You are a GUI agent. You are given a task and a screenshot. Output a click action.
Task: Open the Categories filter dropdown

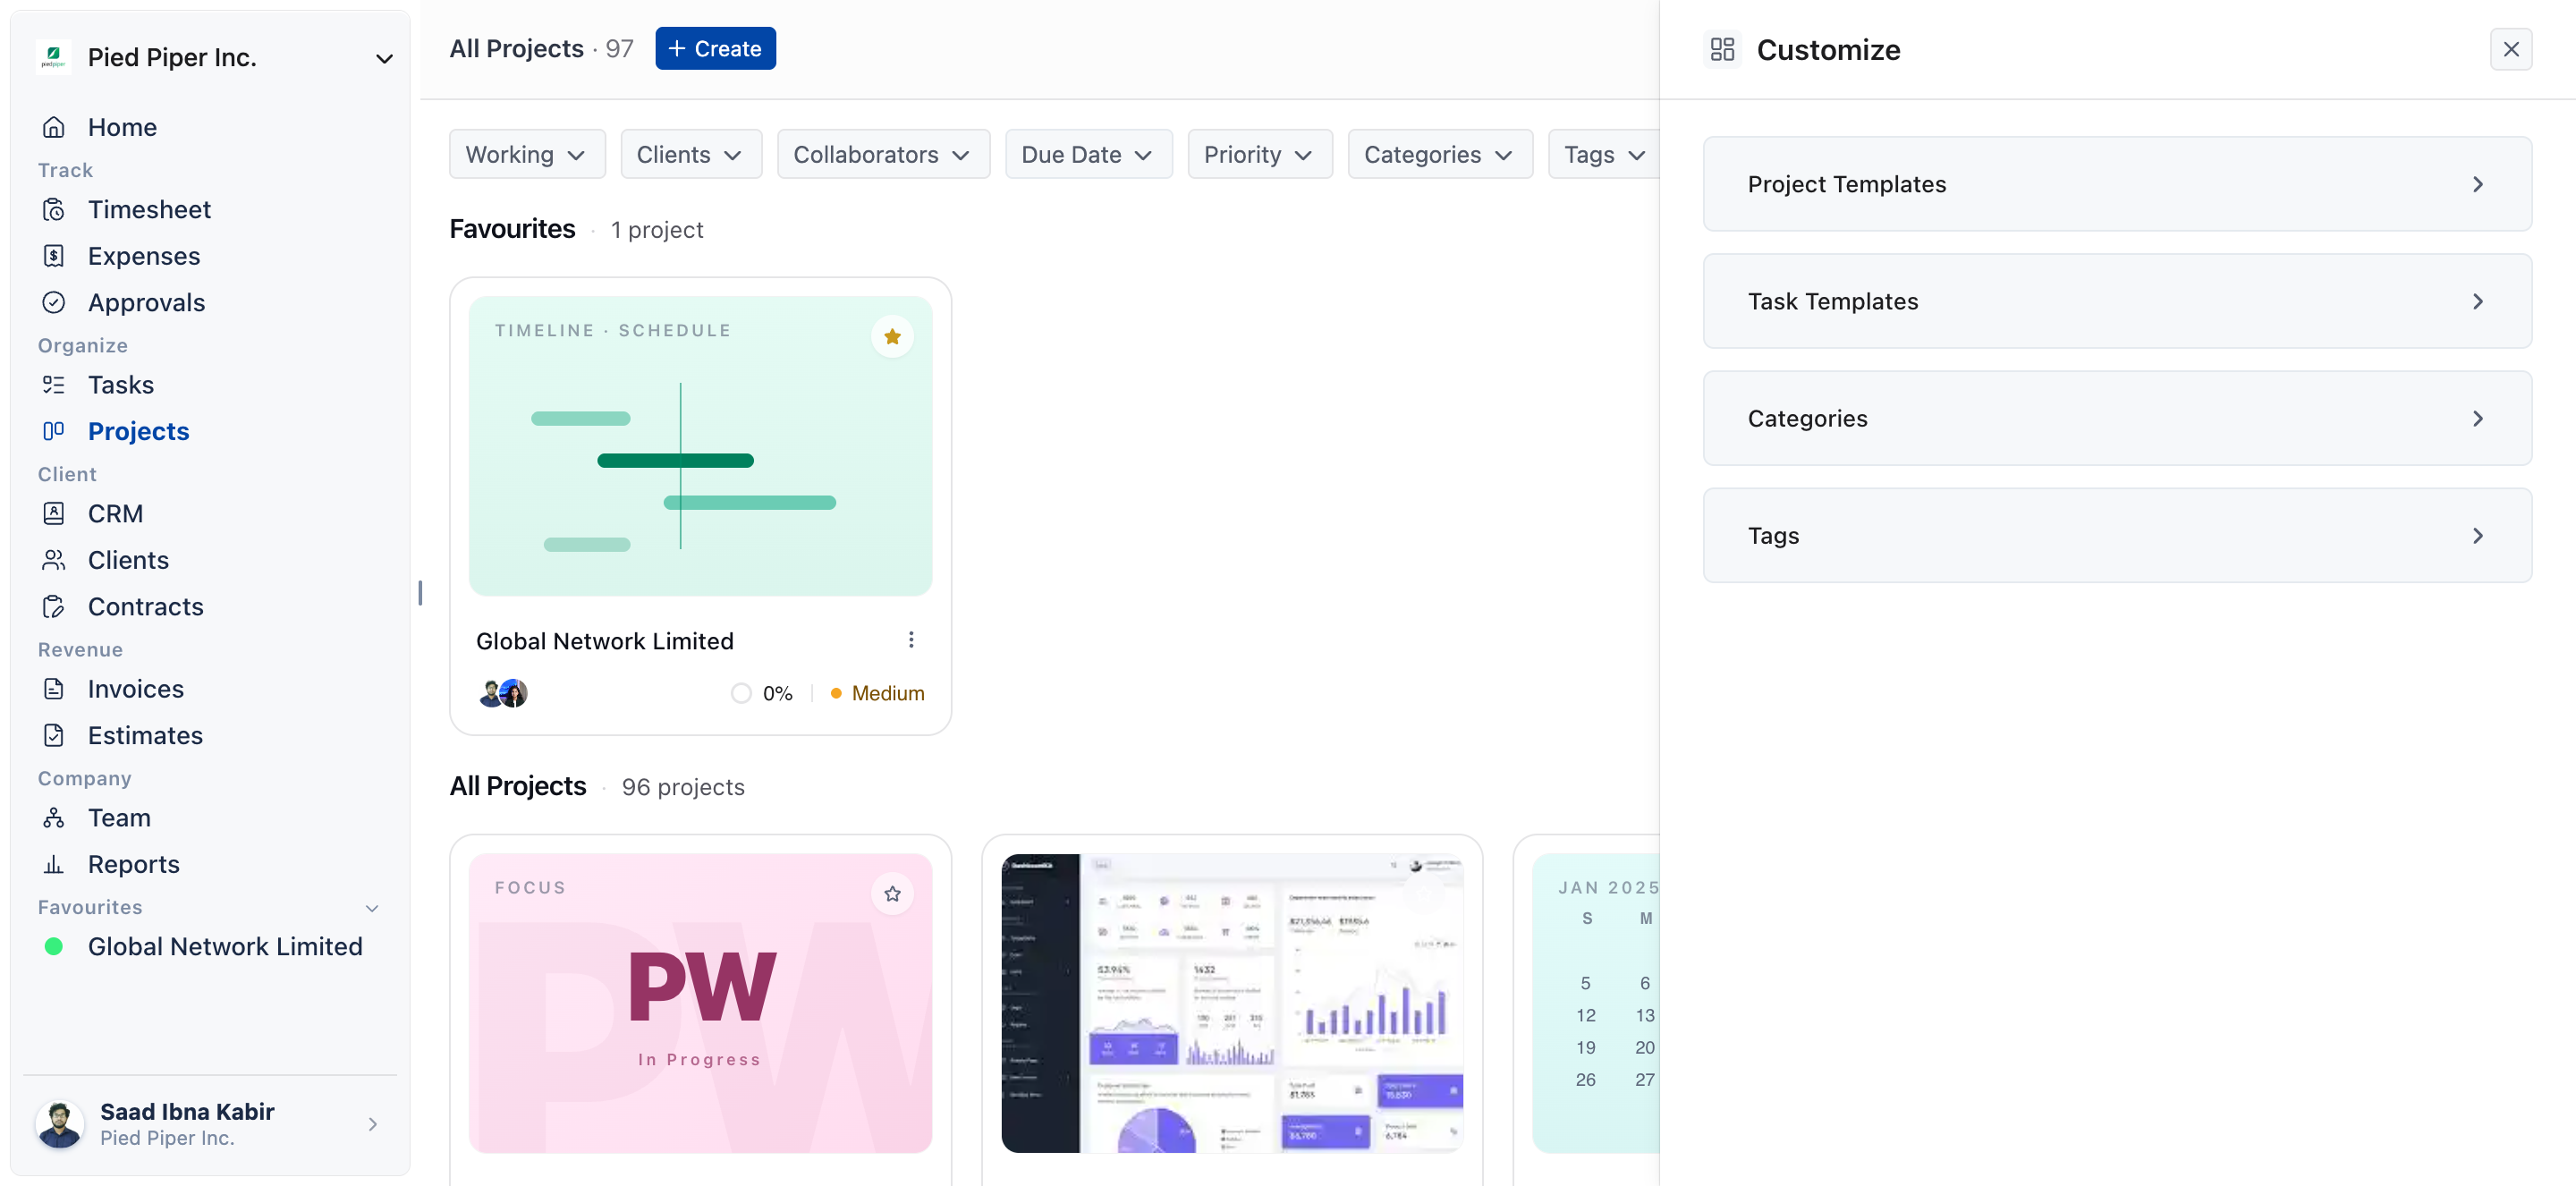tap(1440, 154)
